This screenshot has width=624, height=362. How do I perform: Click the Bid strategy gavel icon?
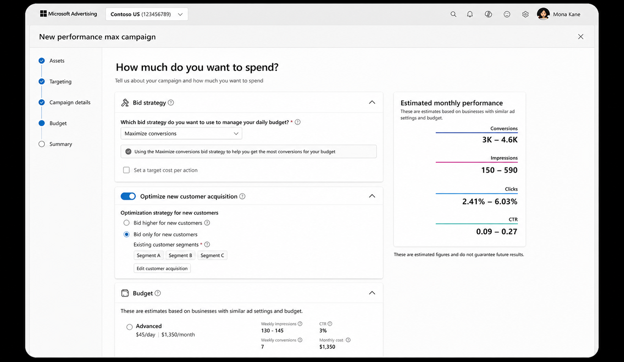[x=125, y=103]
